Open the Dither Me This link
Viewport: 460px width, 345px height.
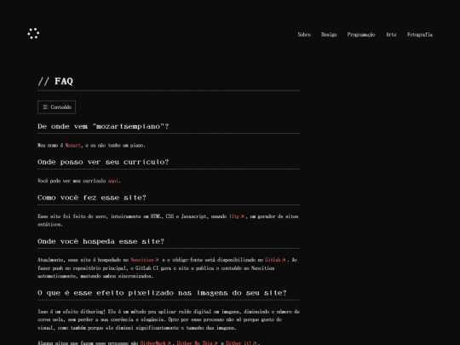click(197, 342)
